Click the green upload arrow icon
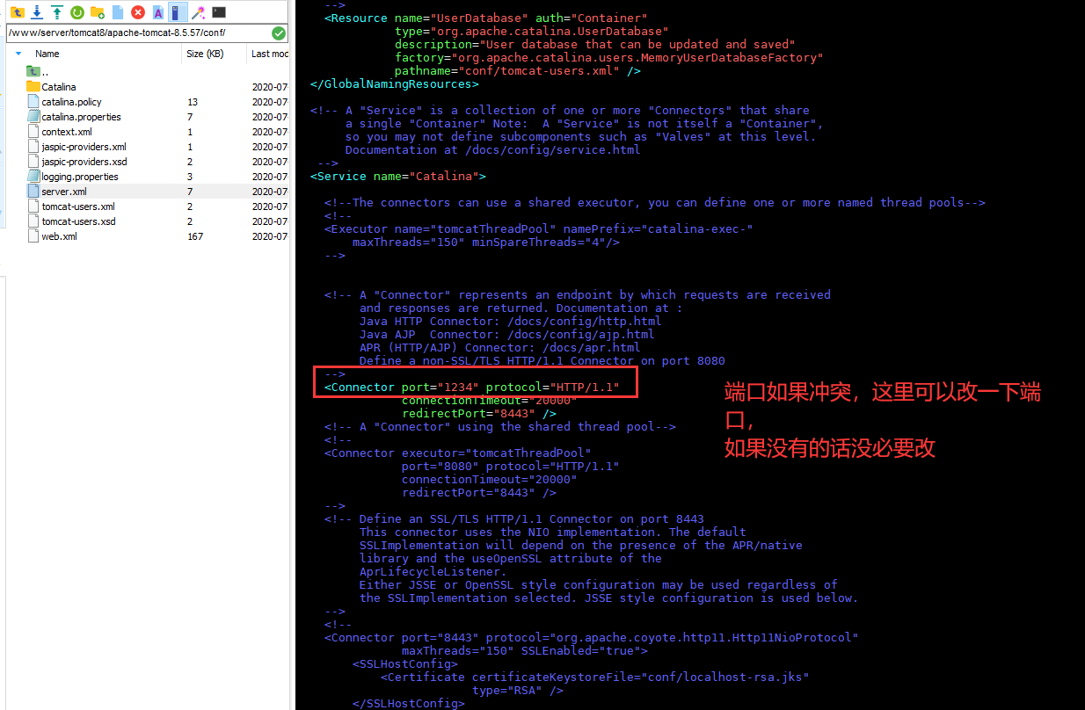 [57, 12]
